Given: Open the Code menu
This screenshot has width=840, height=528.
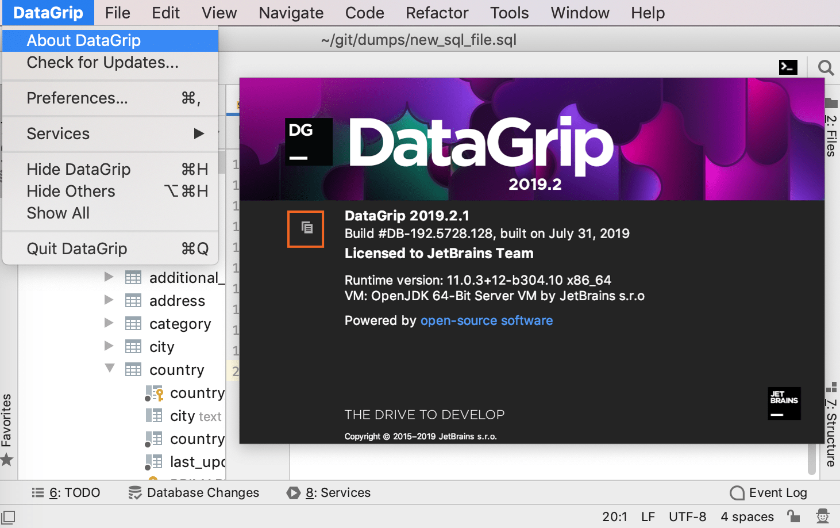Looking at the screenshot, I should (x=365, y=13).
